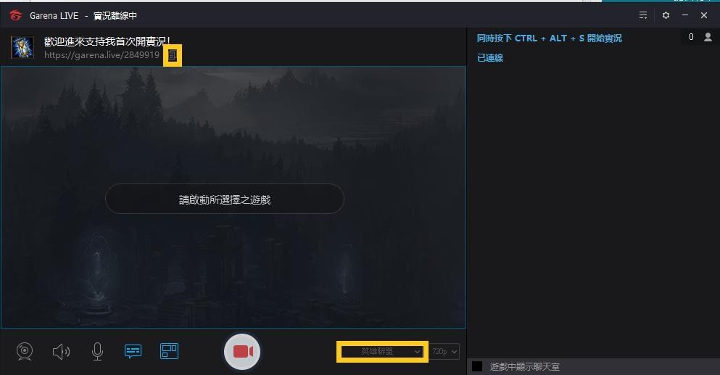
Task: Click the garena.live/2849919 link
Action: coord(102,55)
